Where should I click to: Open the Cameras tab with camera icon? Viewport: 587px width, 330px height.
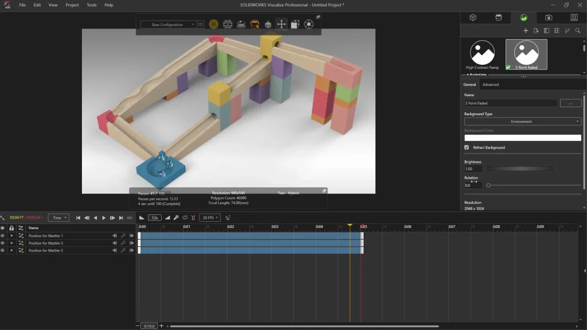point(549,18)
